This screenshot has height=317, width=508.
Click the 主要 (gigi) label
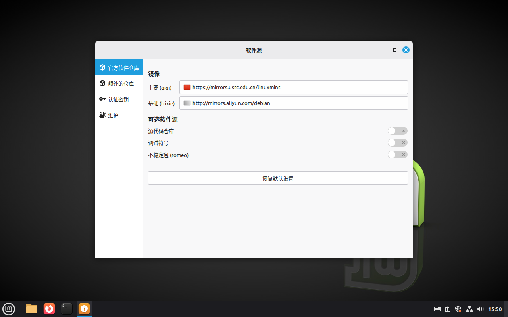pos(160,88)
